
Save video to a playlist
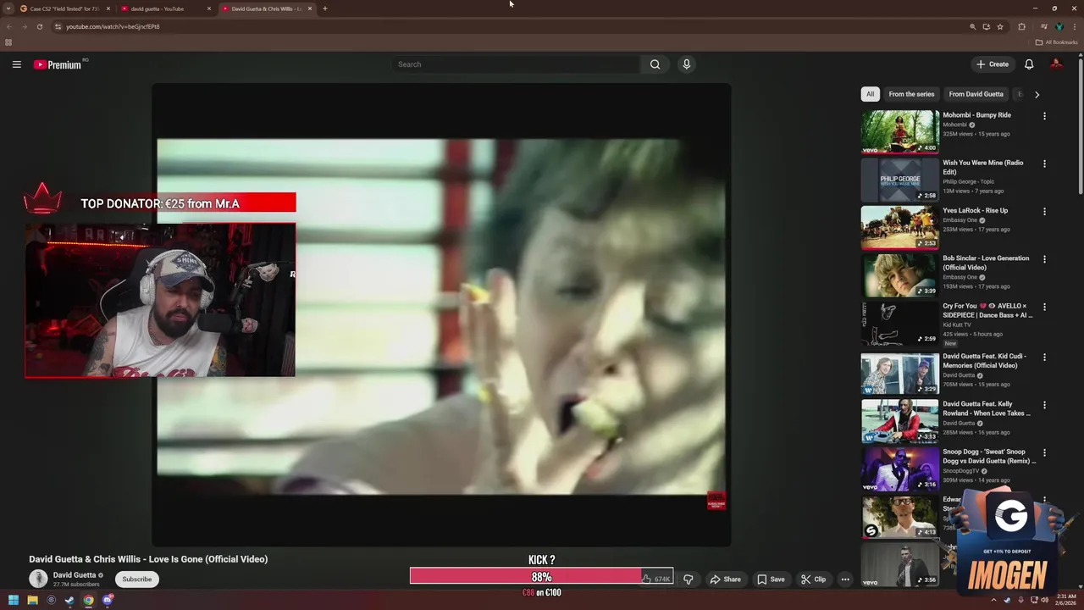(x=771, y=579)
